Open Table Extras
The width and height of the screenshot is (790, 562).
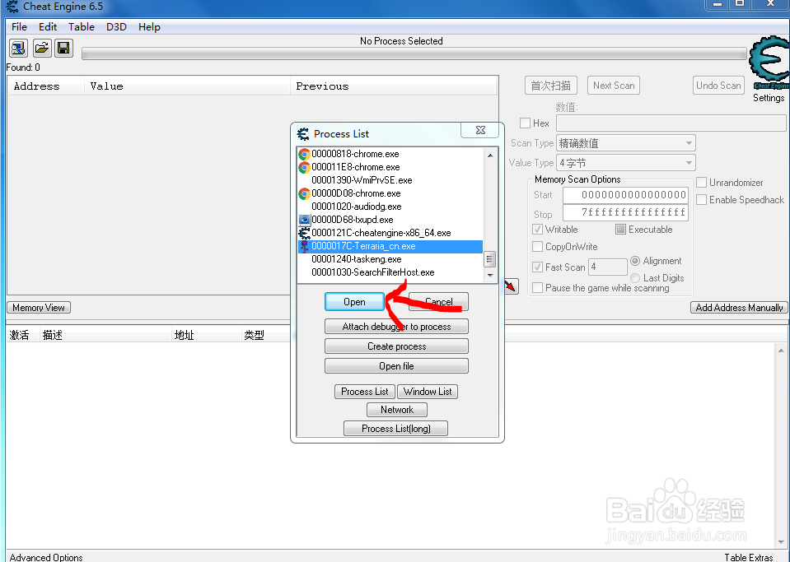click(x=749, y=557)
